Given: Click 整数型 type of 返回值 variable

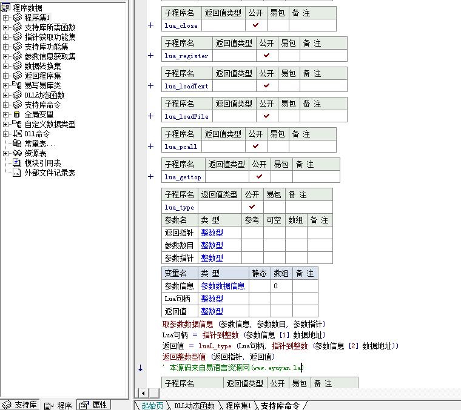Looking at the screenshot, I should point(212,311).
